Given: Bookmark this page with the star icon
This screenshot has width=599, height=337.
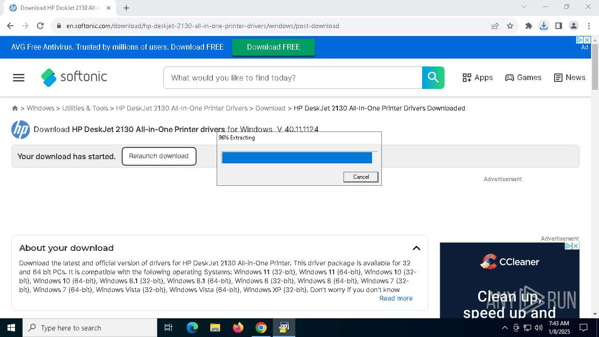Looking at the screenshot, I should pyautogui.click(x=510, y=26).
